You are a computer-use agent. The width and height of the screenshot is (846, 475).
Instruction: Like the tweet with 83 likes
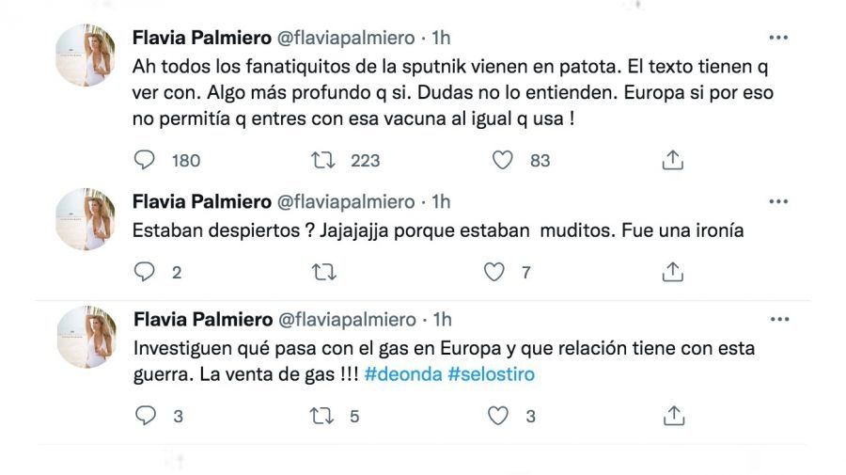click(503, 160)
